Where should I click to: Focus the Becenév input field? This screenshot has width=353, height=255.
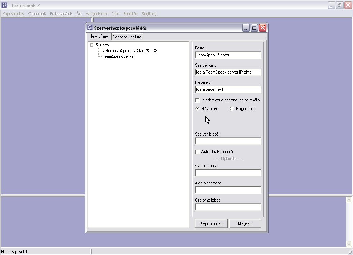click(228, 89)
